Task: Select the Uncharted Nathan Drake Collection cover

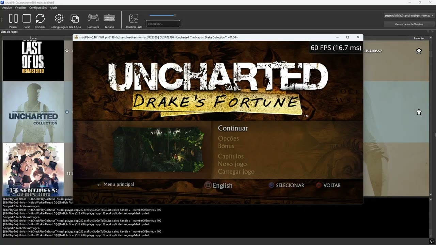Action: coord(33,112)
